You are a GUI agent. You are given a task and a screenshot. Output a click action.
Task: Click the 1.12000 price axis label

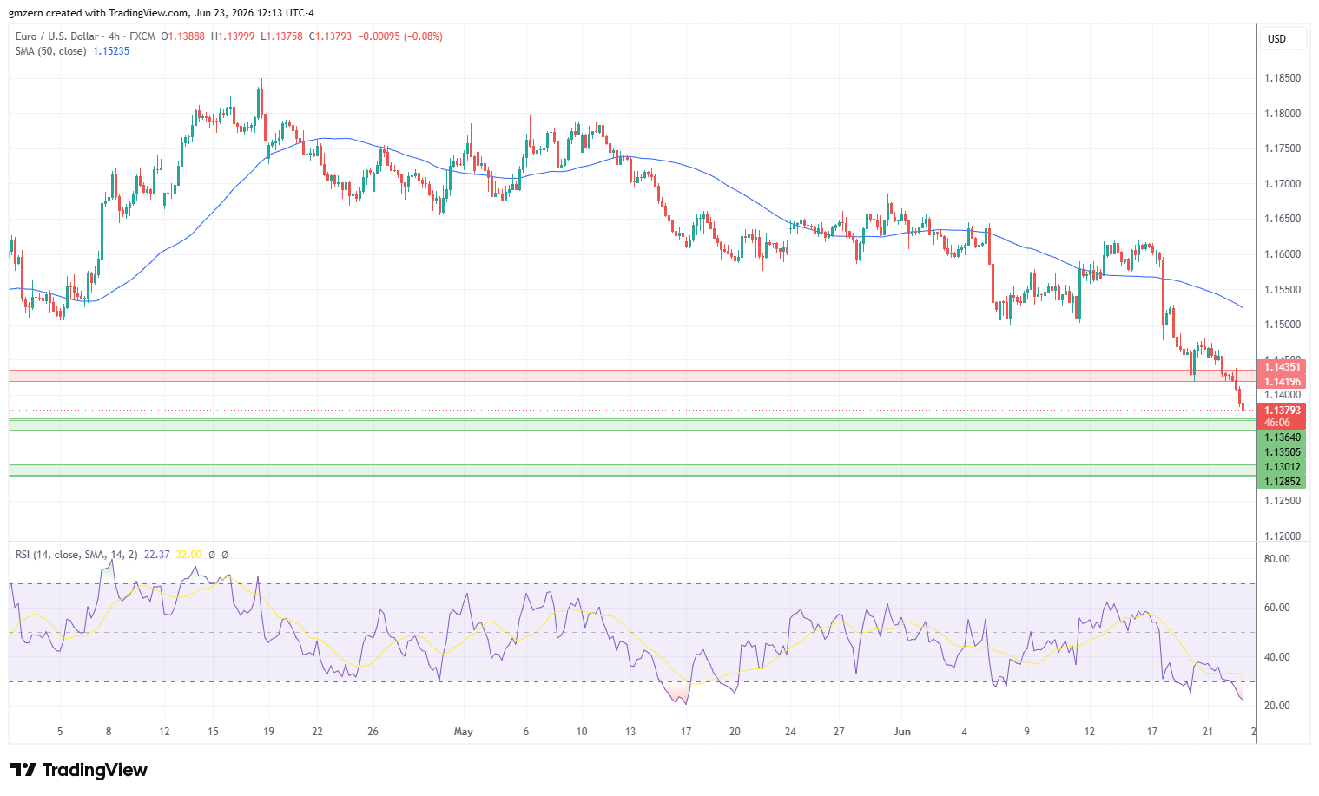1283,536
